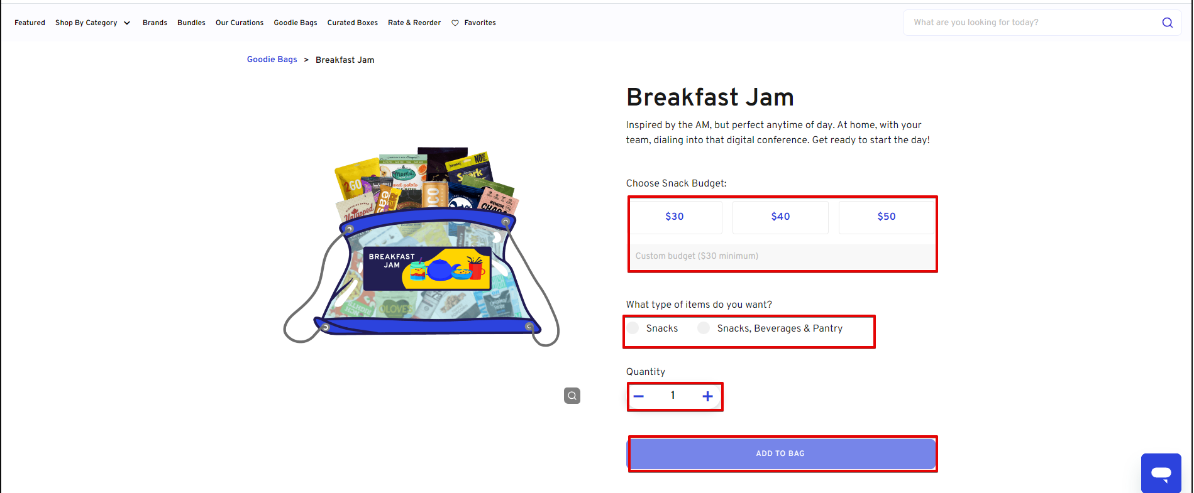Choose the $30 snack budget
The image size is (1194, 493).
click(675, 217)
